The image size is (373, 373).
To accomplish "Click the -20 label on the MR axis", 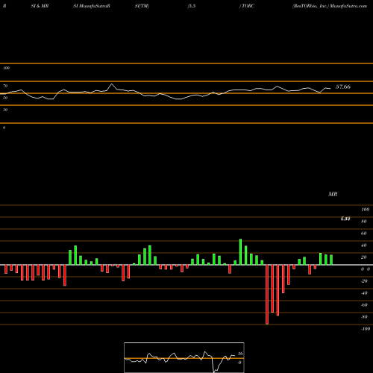I will point(364,281).
